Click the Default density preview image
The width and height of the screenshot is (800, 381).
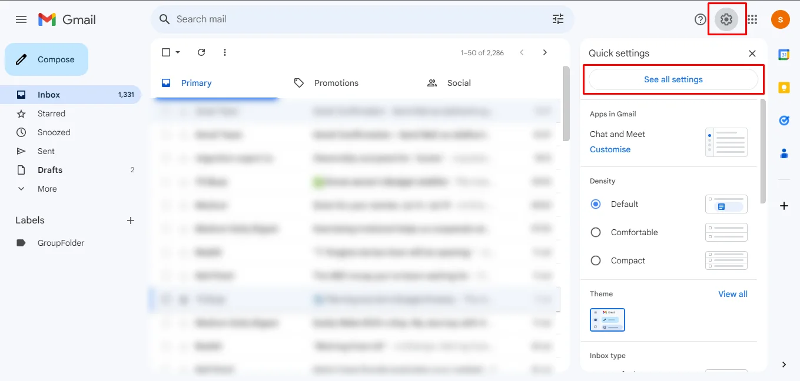coord(726,204)
